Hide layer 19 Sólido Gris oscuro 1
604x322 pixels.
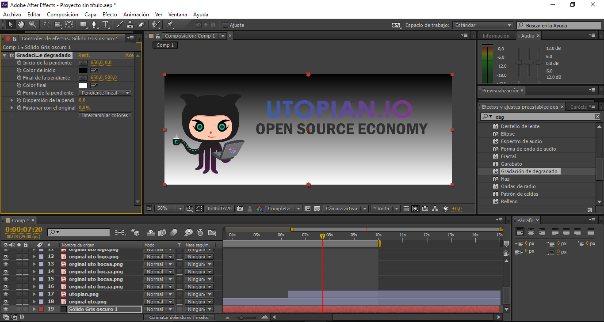pyautogui.click(x=6, y=309)
